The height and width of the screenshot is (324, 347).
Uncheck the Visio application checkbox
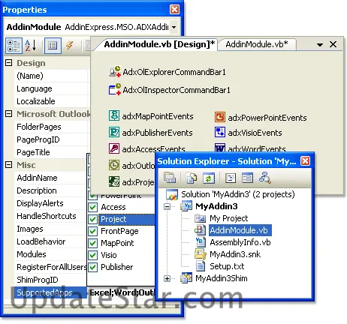coord(93,255)
